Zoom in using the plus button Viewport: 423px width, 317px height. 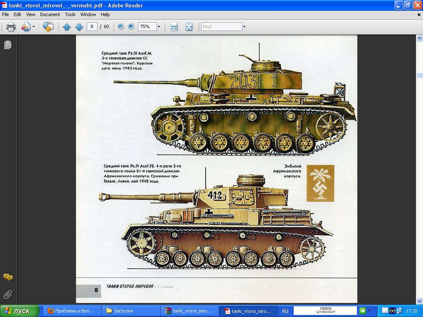pyautogui.click(x=131, y=26)
